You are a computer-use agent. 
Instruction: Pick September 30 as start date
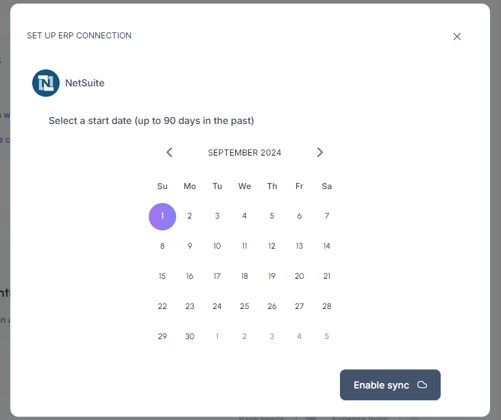[x=190, y=336]
